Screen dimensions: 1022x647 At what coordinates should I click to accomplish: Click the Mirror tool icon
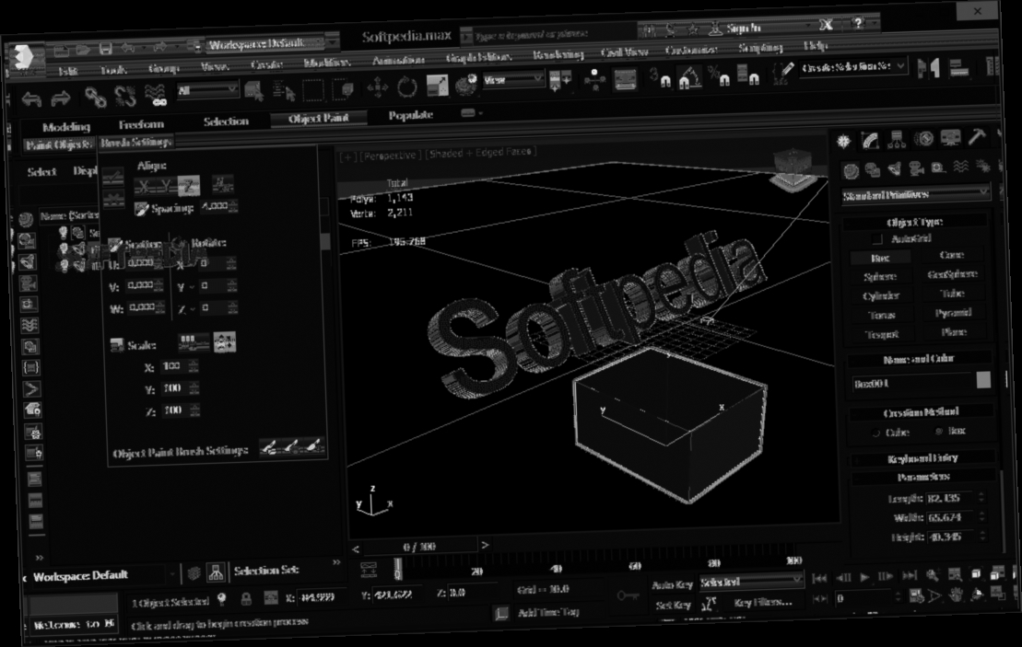(929, 68)
